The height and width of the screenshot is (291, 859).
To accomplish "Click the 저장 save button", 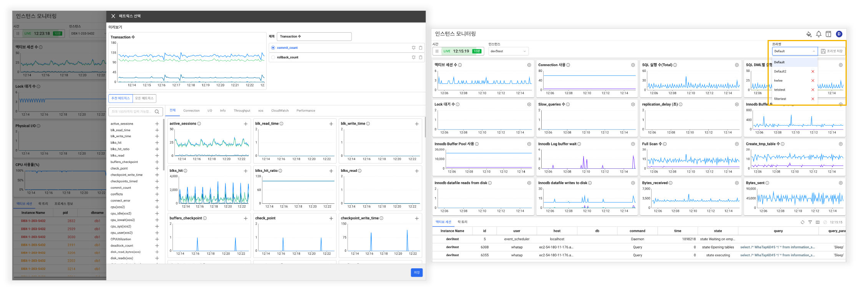I will (416, 273).
